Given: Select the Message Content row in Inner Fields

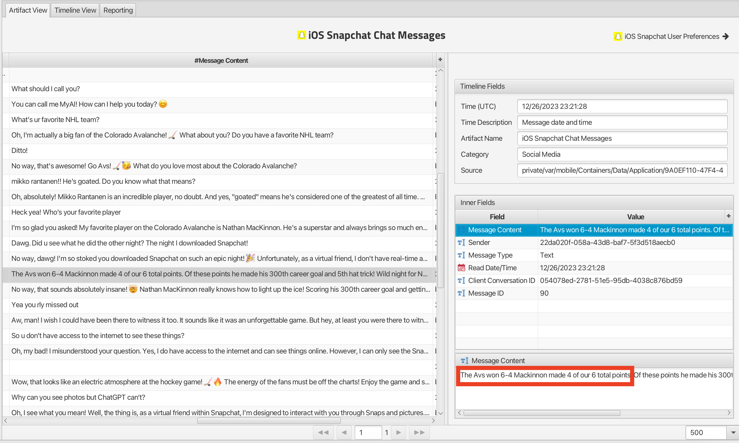Looking at the screenshot, I should 594,230.
